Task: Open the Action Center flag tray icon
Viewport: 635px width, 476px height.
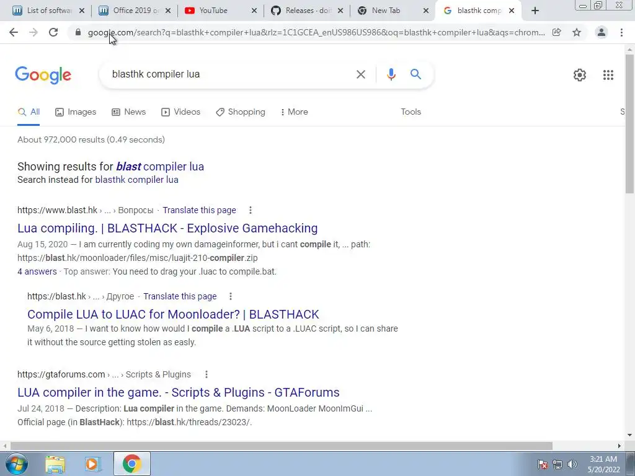Action: click(543, 464)
